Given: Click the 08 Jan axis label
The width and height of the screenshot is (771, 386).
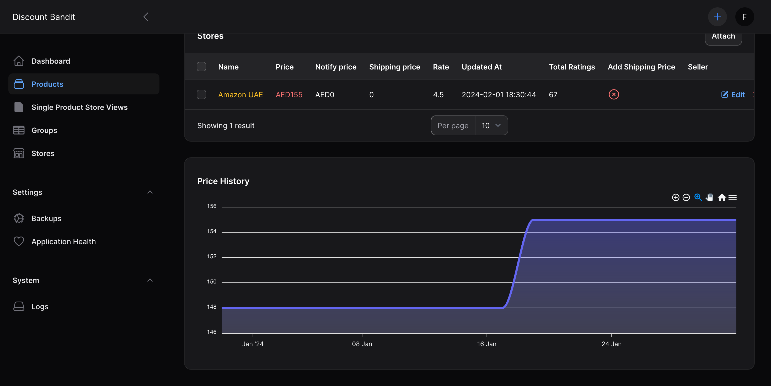Looking at the screenshot, I should tap(362, 344).
